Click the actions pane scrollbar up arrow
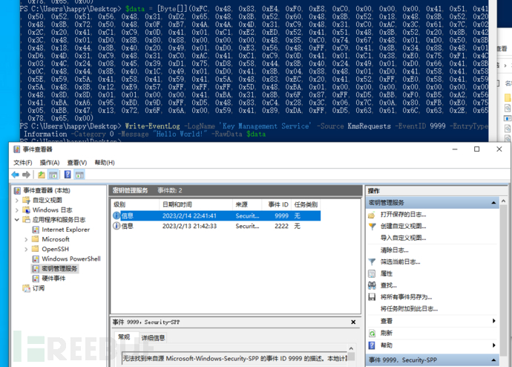Screen dimensions: 512x367 tap(503, 201)
